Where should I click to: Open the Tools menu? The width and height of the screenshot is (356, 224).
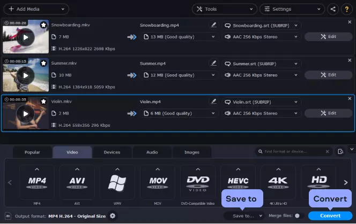coord(224,9)
